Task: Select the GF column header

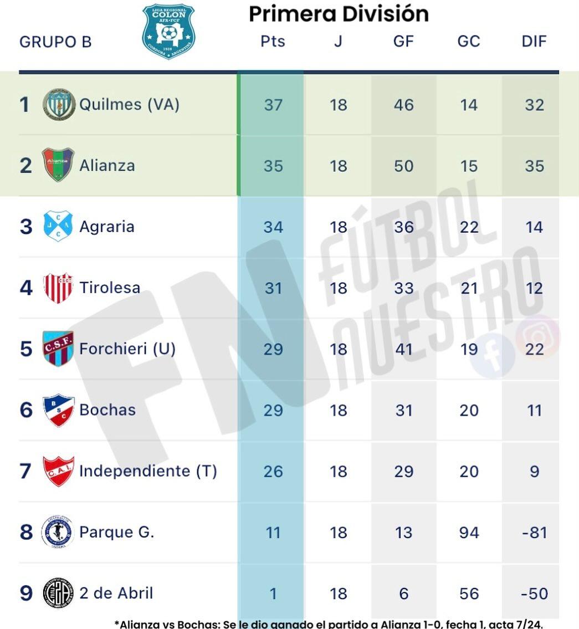Action: [x=403, y=42]
